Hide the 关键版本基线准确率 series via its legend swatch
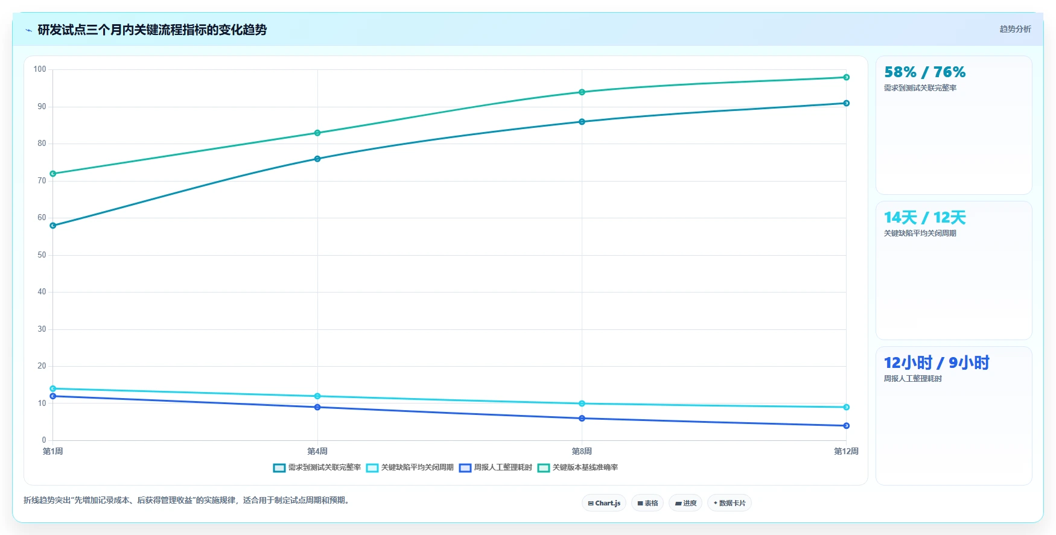The width and height of the screenshot is (1056, 535). (544, 468)
